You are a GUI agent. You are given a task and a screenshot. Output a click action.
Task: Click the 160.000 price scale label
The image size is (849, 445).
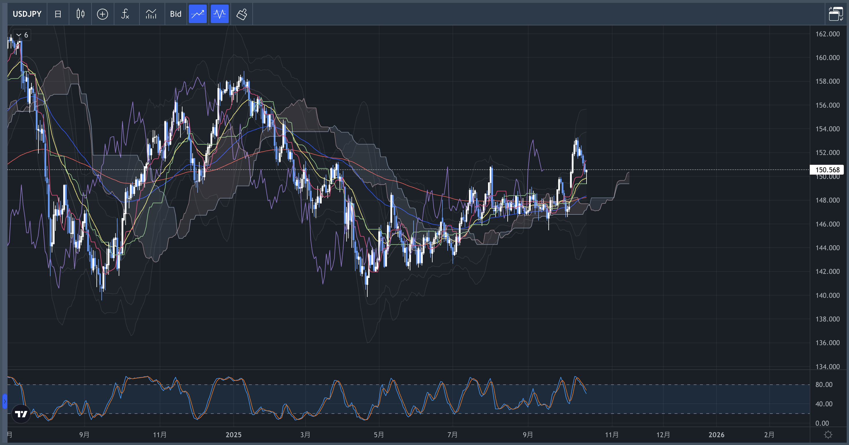[827, 58]
